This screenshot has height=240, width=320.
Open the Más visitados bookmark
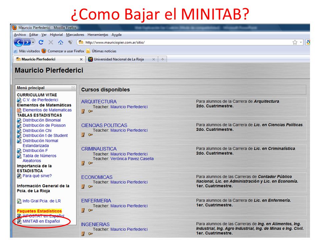[x=27, y=51]
